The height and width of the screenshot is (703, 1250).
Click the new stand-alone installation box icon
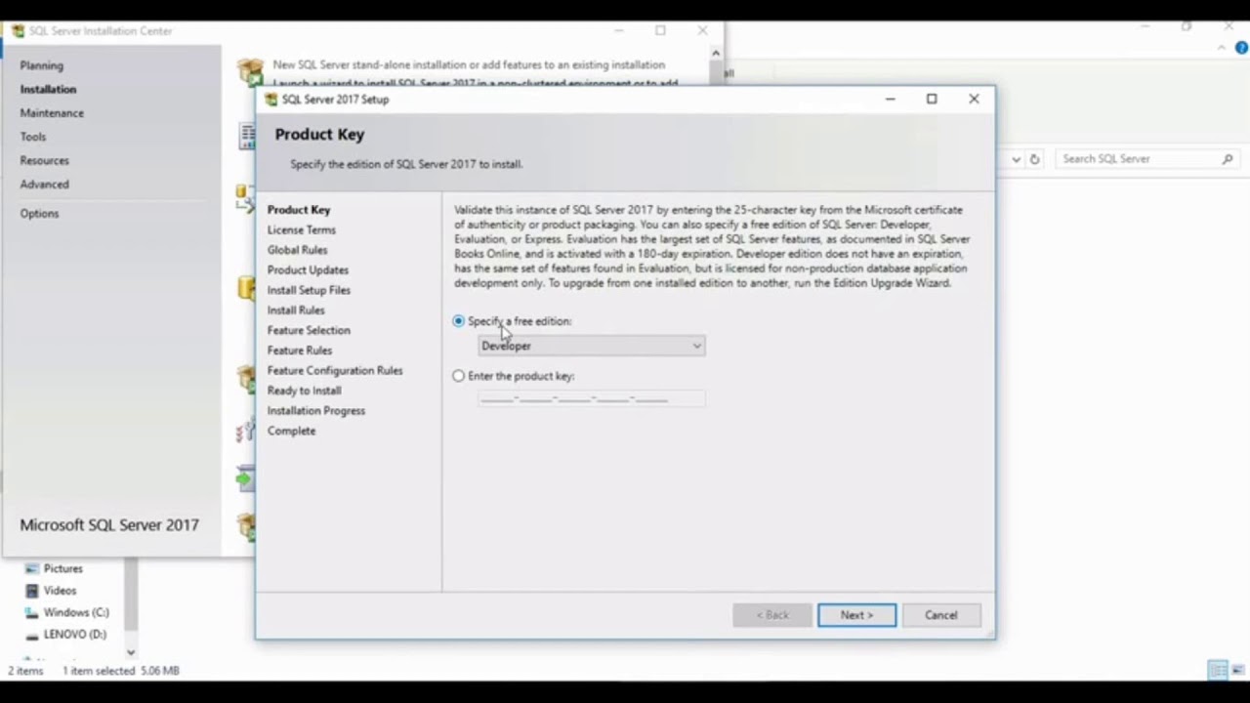click(x=251, y=72)
